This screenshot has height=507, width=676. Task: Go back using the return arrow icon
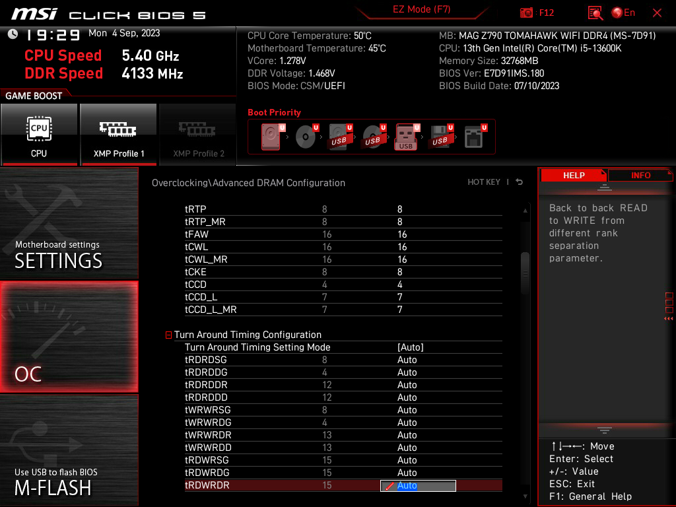[519, 182]
